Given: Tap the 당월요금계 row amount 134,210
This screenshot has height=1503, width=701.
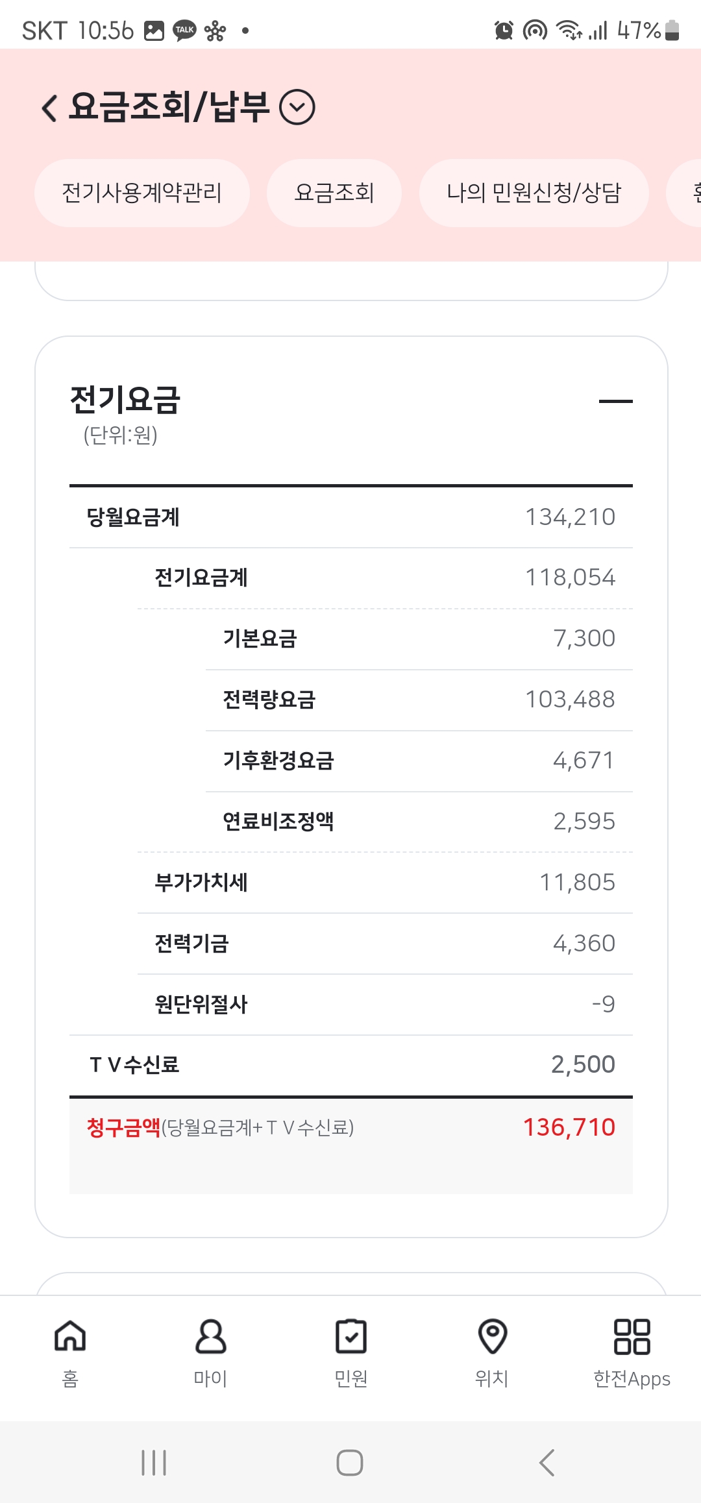Looking at the screenshot, I should tap(570, 517).
